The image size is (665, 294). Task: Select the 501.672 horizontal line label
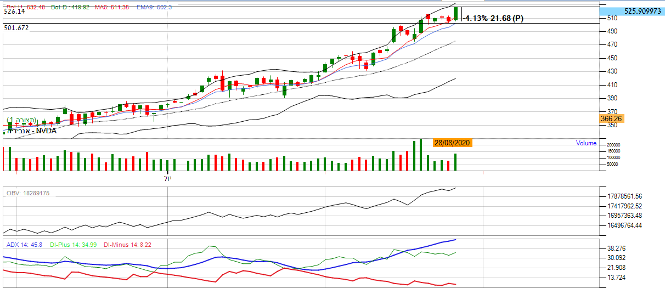[16, 27]
